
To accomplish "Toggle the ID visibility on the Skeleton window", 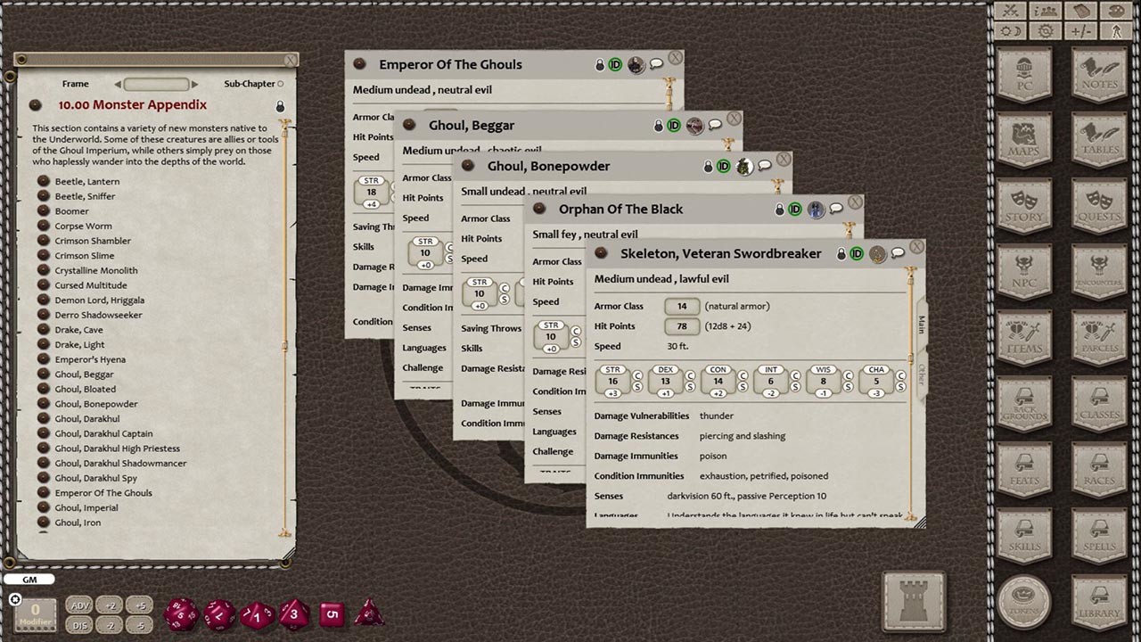I will coord(855,253).
